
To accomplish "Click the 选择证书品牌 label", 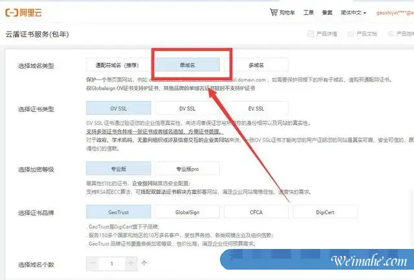I will coord(36,213).
